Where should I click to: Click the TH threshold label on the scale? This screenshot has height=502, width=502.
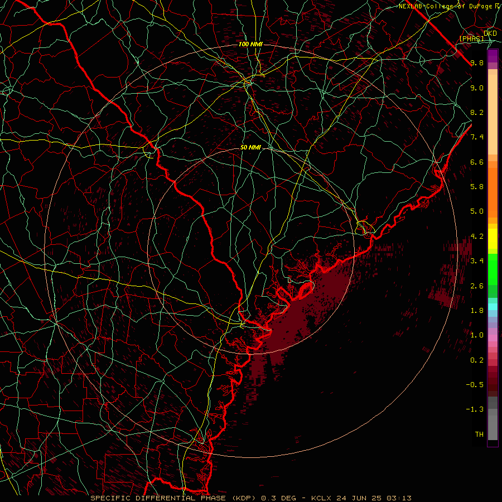point(479,435)
